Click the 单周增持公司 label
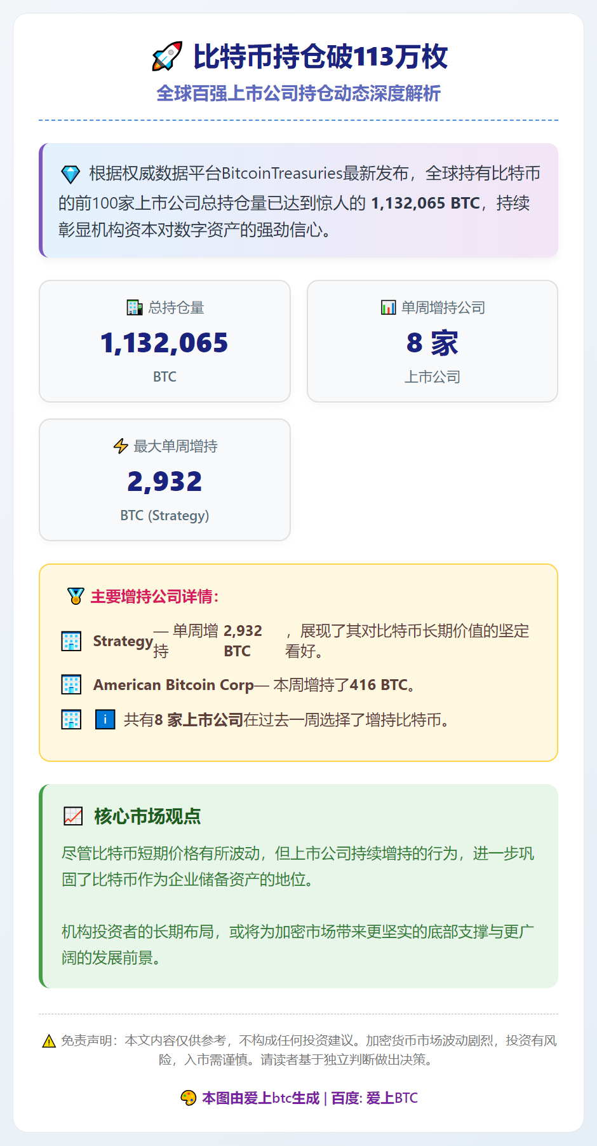 [x=443, y=308]
